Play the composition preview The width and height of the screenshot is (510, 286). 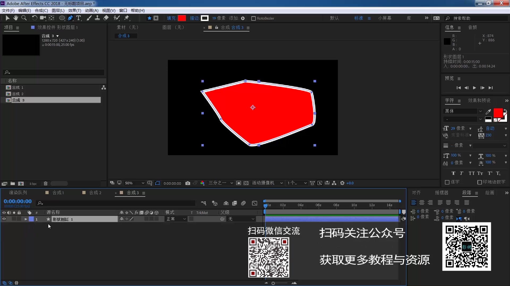point(475,88)
